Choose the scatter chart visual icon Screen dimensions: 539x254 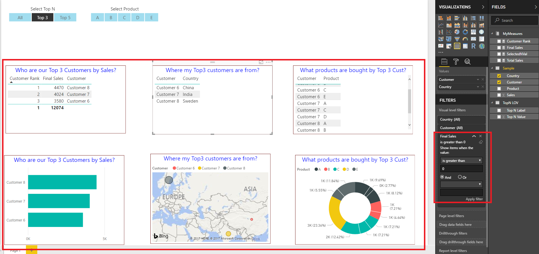(449, 32)
